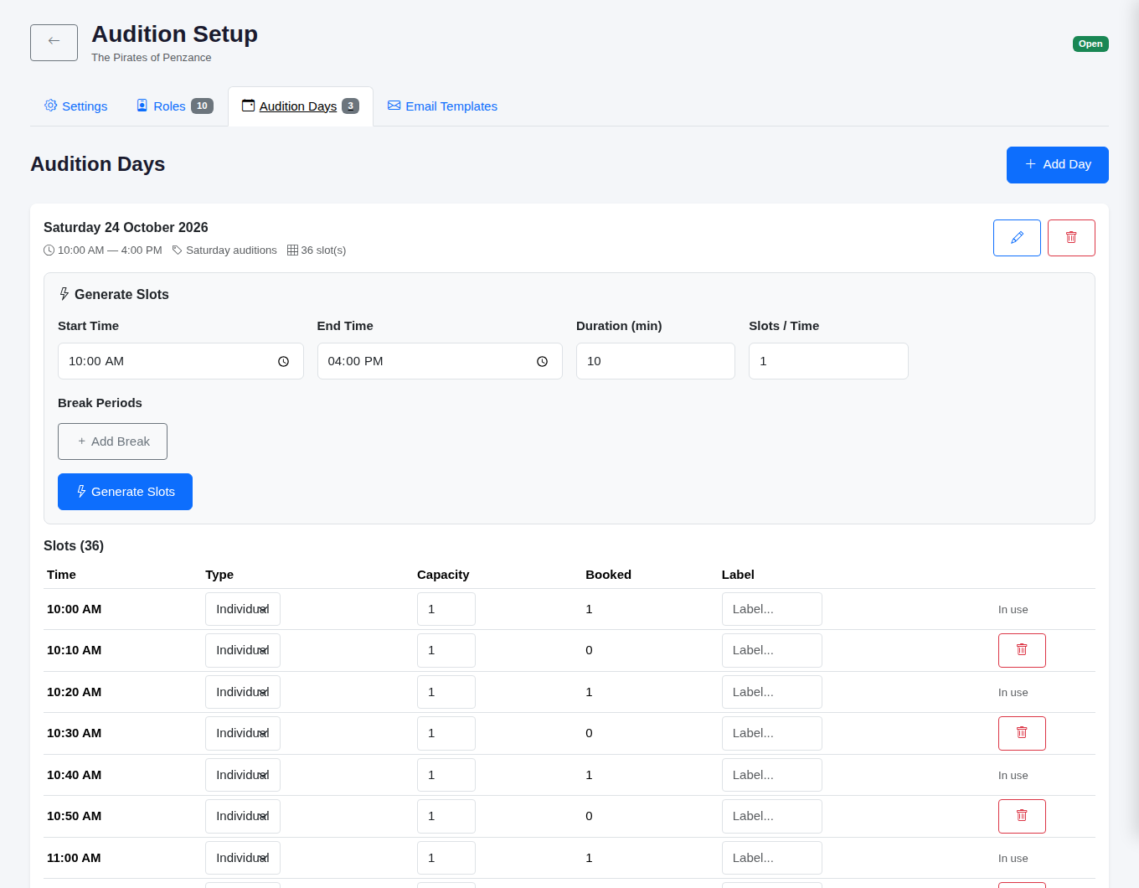Click label field for 10:40 AM slot
The height and width of the screenshot is (888, 1139).
click(x=772, y=775)
